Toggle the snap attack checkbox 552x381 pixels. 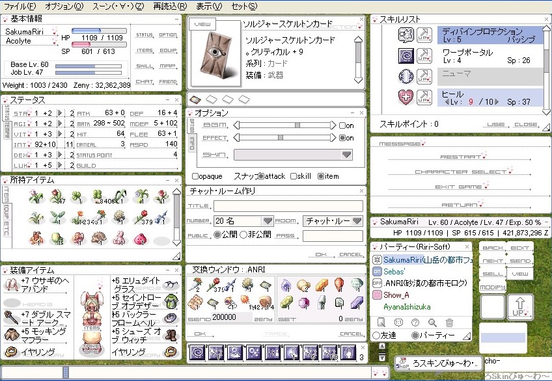coord(261,176)
